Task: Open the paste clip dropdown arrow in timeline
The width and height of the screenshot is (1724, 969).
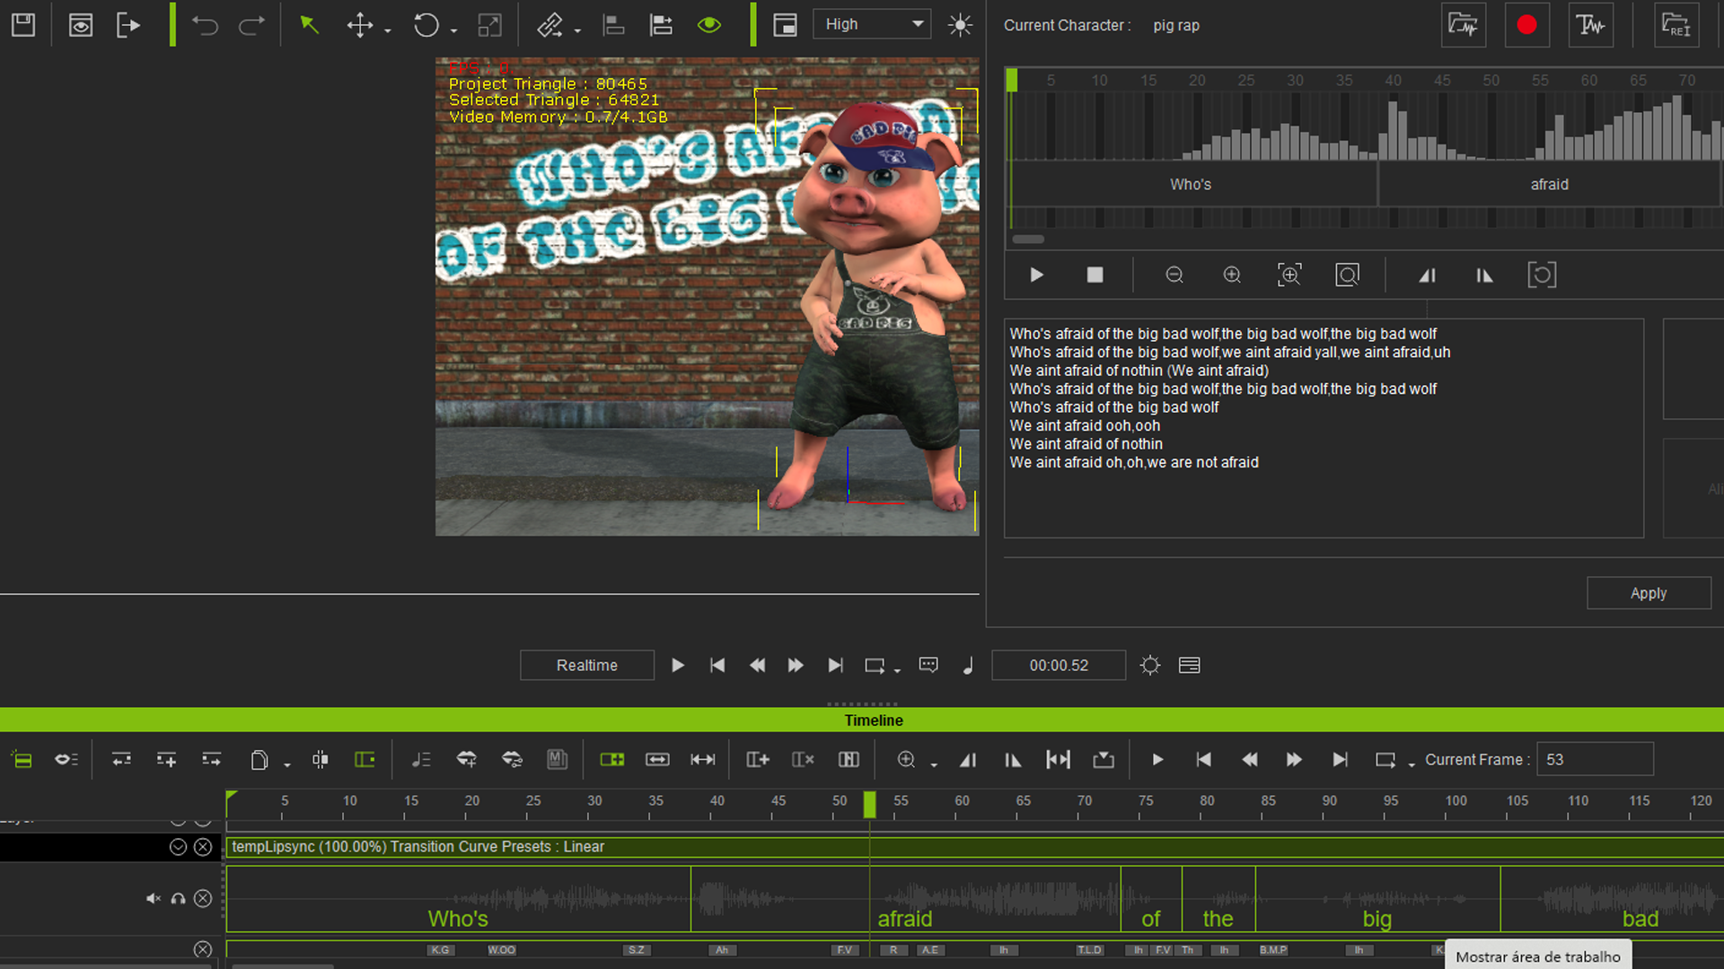Action: (287, 764)
